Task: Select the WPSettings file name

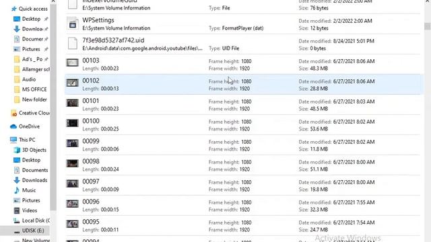Action: [98, 20]
